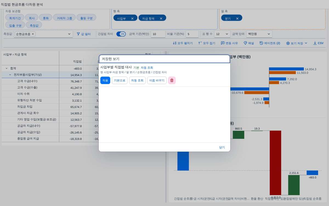Viewport: 329px width, 206px height.
Task: Click blue 14,954.3 chart bar
Action: 286,69
